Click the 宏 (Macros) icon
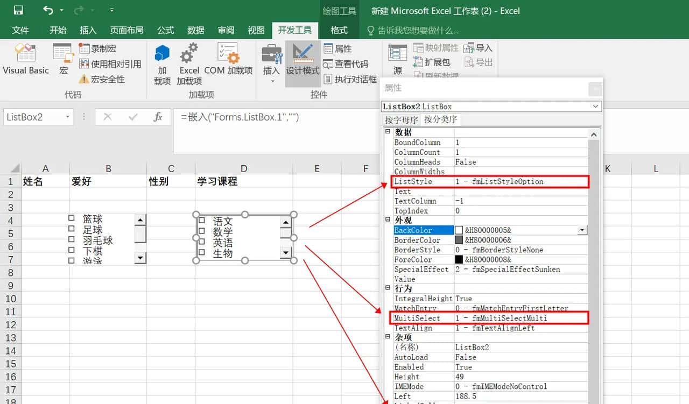 pos(62,56)
